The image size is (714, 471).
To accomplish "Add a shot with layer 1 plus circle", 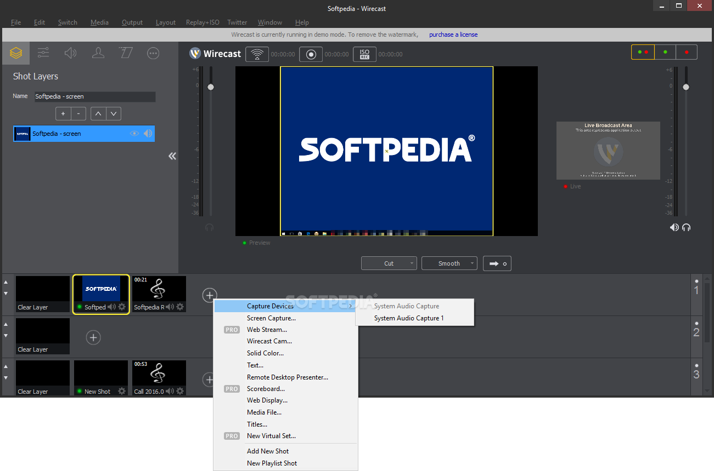I will (x=210, y=295).
